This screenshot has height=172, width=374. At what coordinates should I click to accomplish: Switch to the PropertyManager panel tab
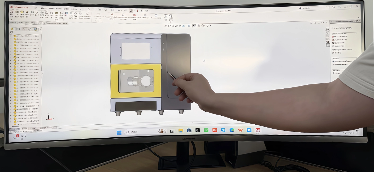coord(18,29)
